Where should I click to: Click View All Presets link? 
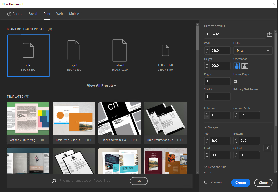tap(101, 85)
